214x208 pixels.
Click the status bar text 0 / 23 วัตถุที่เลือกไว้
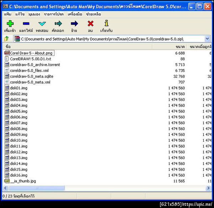[19, 196]
